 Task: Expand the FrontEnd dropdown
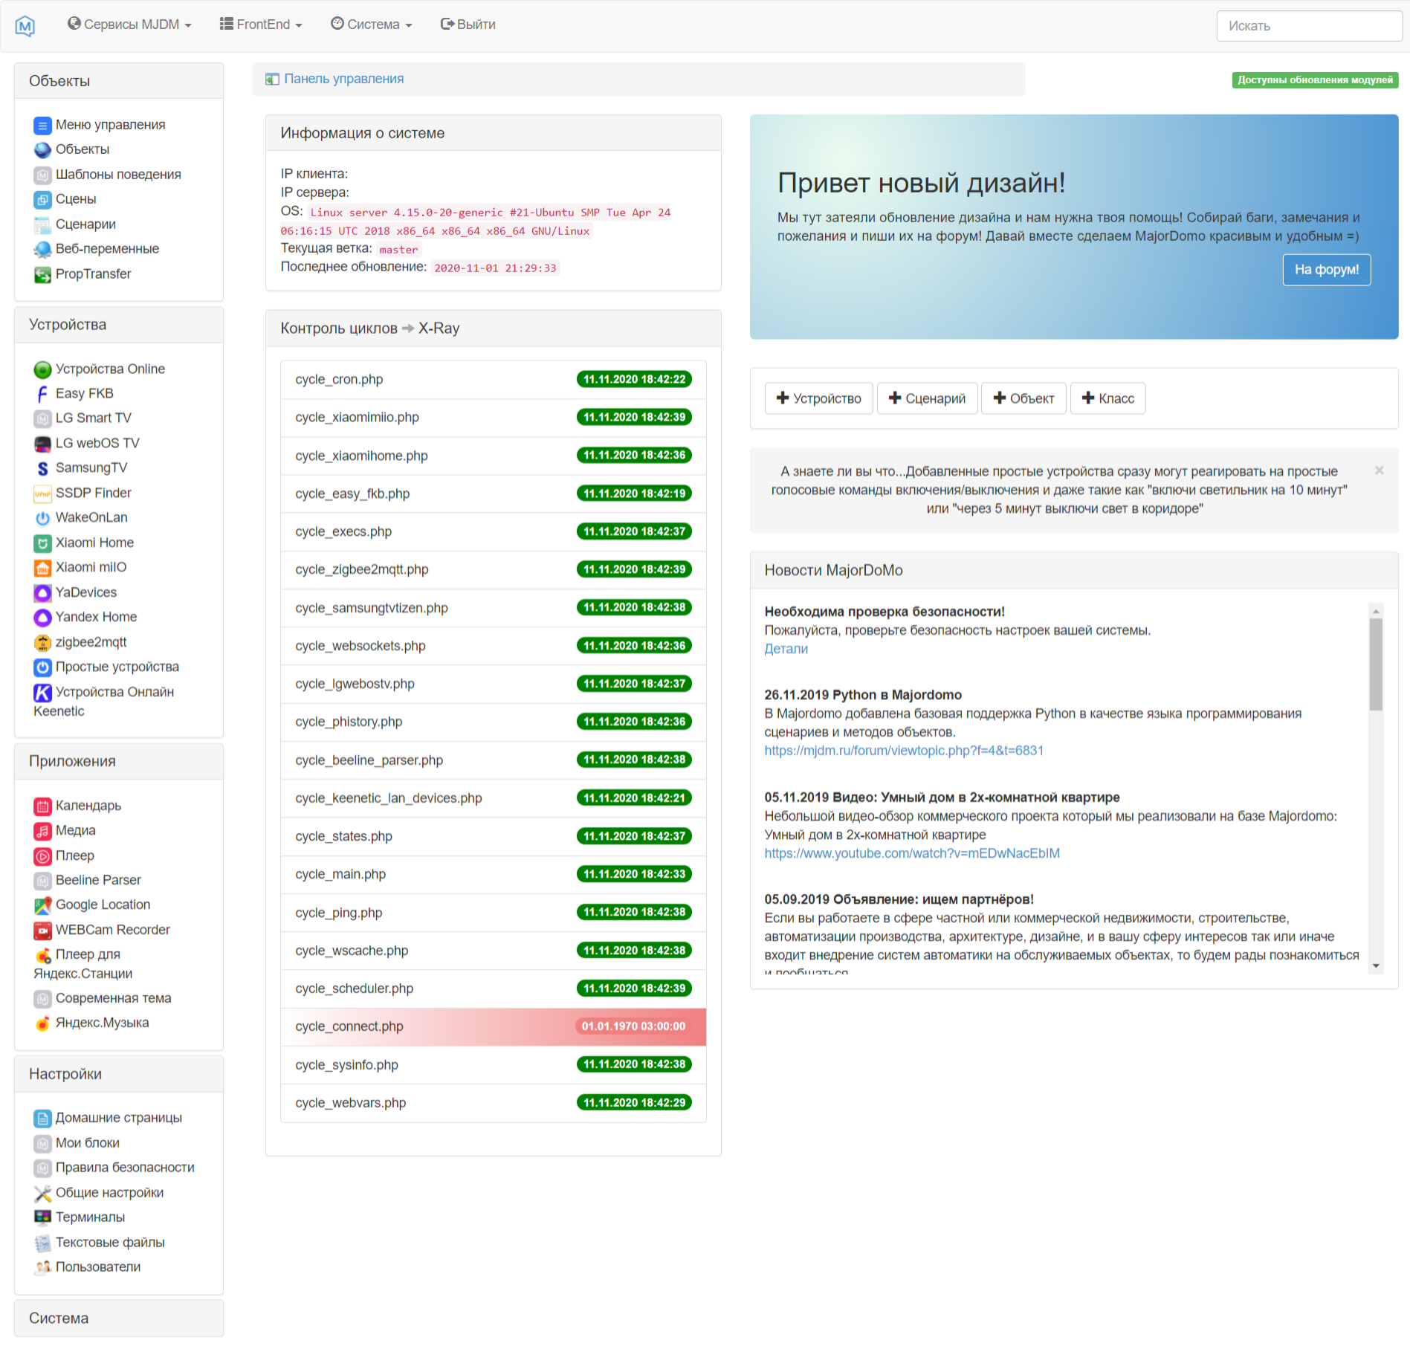[261, 25]
